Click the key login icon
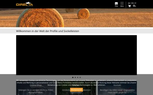 [134, 6]
